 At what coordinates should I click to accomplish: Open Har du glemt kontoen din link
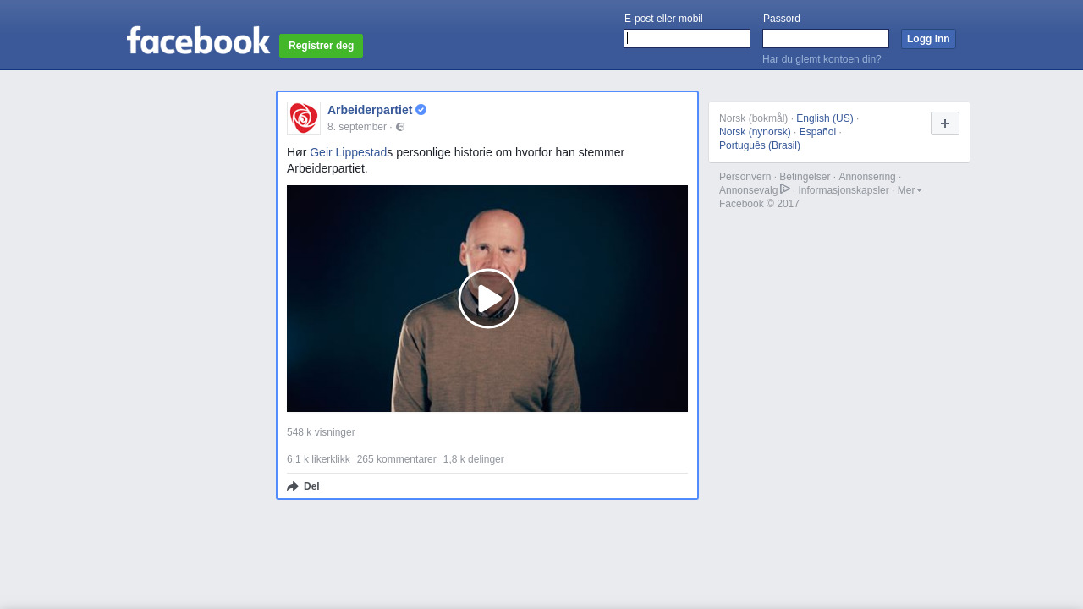[x=822, y=59]
